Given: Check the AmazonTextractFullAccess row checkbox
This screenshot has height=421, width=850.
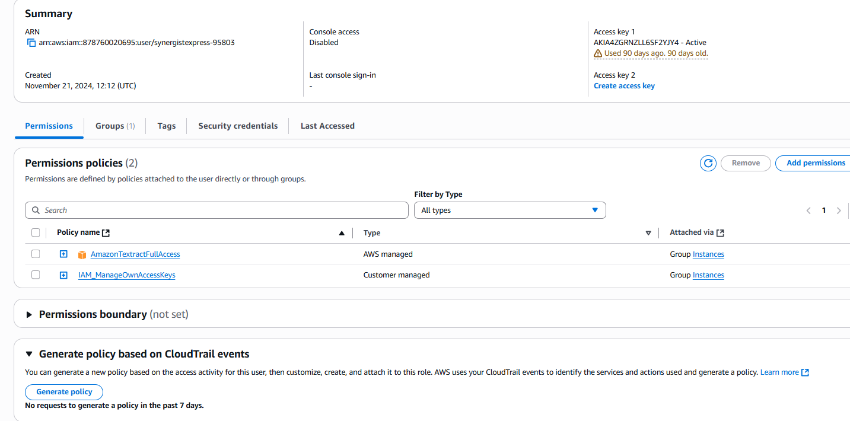Looking at the screenshot, I should pyautogui.click(x=36, y=254).
